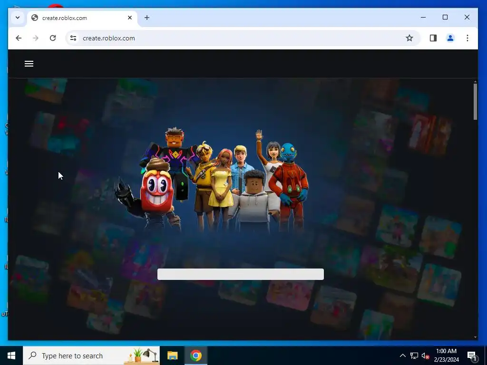
Task: Open the taskbar clock and date
Action: point(446,355)
